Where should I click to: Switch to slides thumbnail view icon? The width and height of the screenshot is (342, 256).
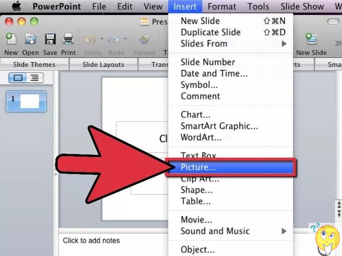18,78
